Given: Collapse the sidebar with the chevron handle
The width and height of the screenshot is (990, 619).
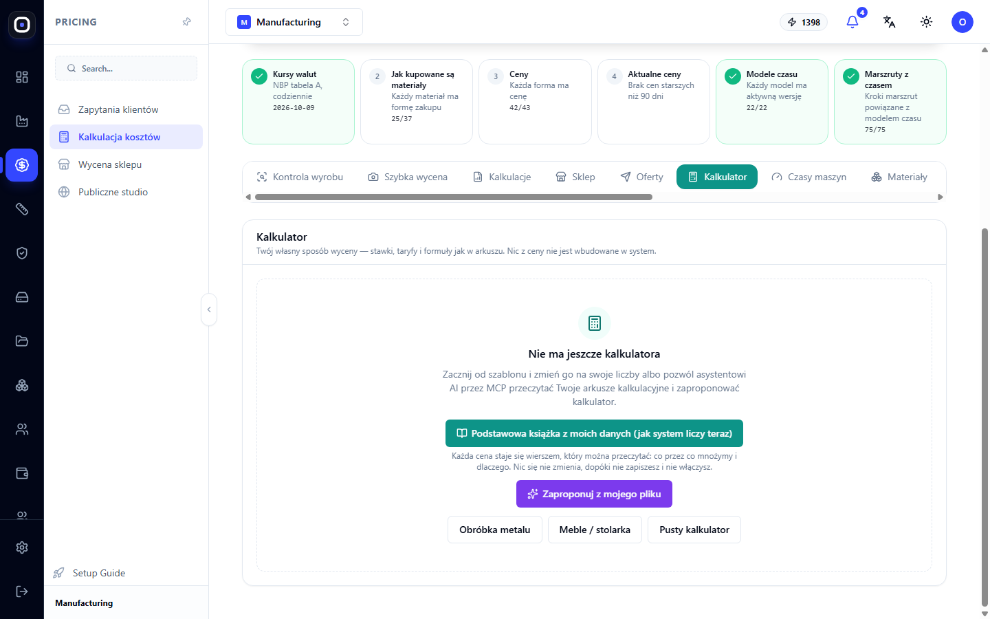Looking at the screenshot, I should tap(209, 309).
